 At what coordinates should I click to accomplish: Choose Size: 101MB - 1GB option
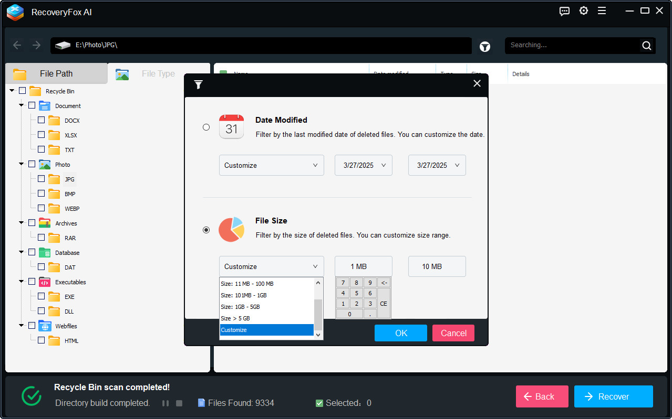pyautogui.click(x=267, y=295)
